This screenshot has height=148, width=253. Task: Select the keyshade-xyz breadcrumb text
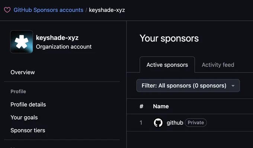coord(107,10)
